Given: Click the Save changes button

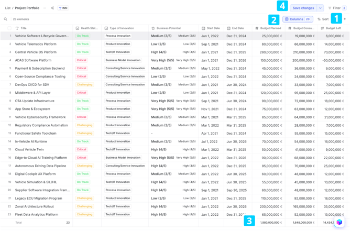Looking at the screenshot, I should 303,8.
